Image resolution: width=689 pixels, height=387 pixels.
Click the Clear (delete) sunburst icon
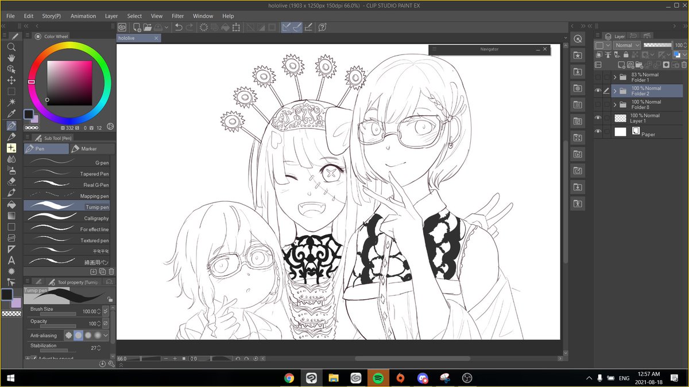coord(203,27)
